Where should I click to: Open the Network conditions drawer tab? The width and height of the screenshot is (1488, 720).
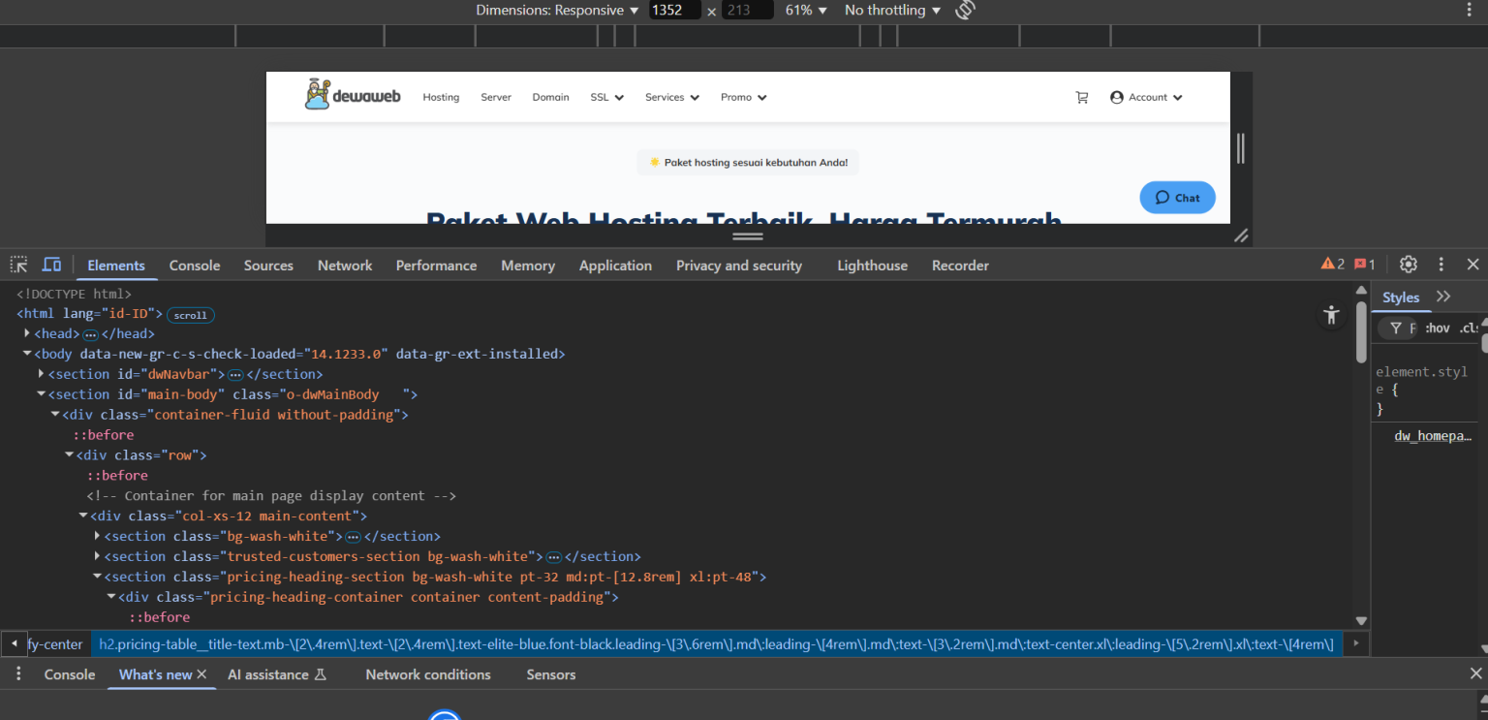click(x=428, y=674)
